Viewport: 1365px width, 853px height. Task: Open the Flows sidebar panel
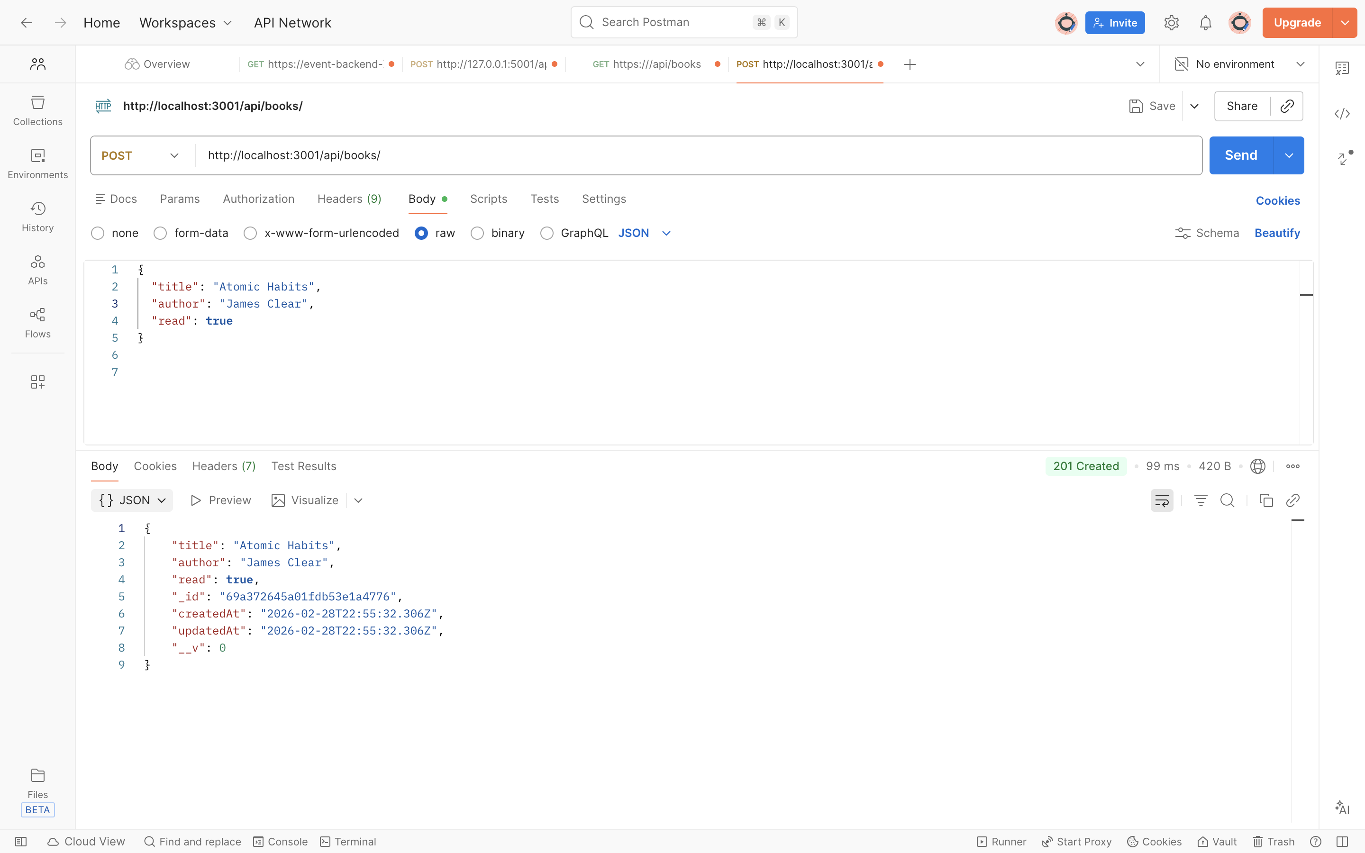(x=37, y=323)
